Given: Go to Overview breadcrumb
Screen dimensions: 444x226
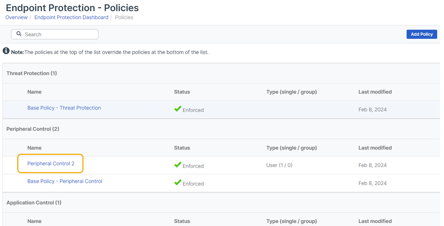Looking at the screenshot, I should (17, 17).
